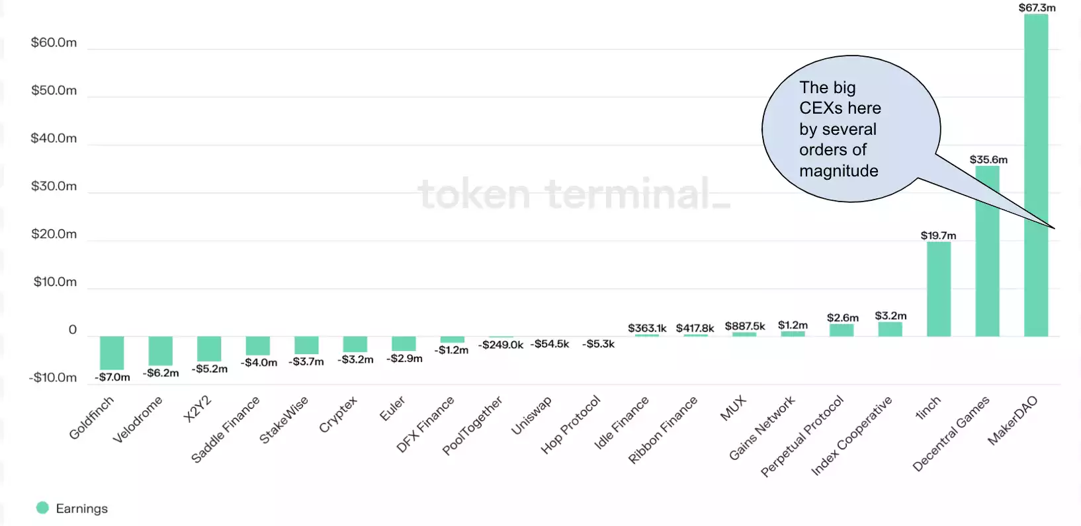
Task: Click the $67.3m value label
Action: (x=1037, y=8)
